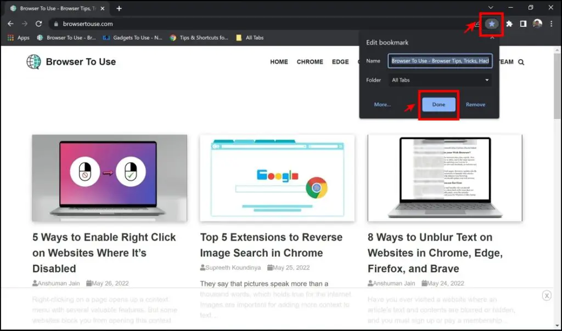Image resolution: width=562 pixels, height=331 pixels.
Task: Open the user profile avatar
Action: pyautogui.click(x=537, y=24)
